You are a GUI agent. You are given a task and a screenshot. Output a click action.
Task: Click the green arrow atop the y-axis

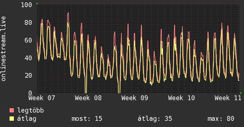37,3
